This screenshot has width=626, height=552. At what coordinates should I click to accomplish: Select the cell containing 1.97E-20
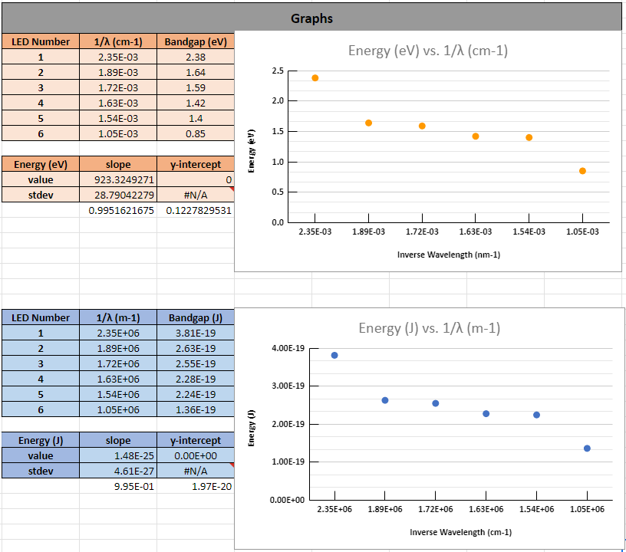coord(195,486)
